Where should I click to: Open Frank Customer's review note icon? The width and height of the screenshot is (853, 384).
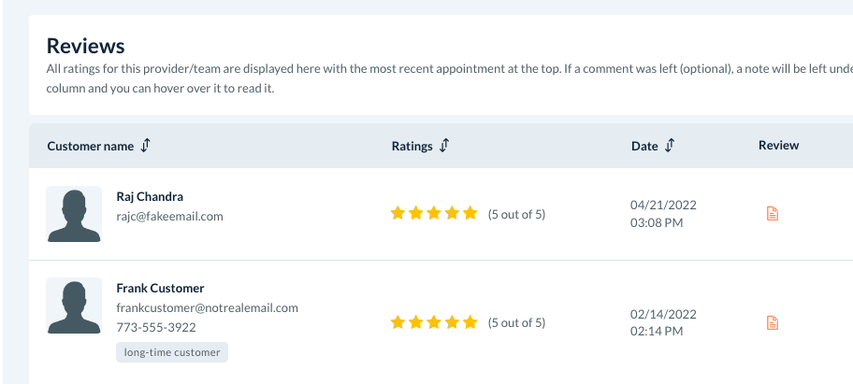773,323
